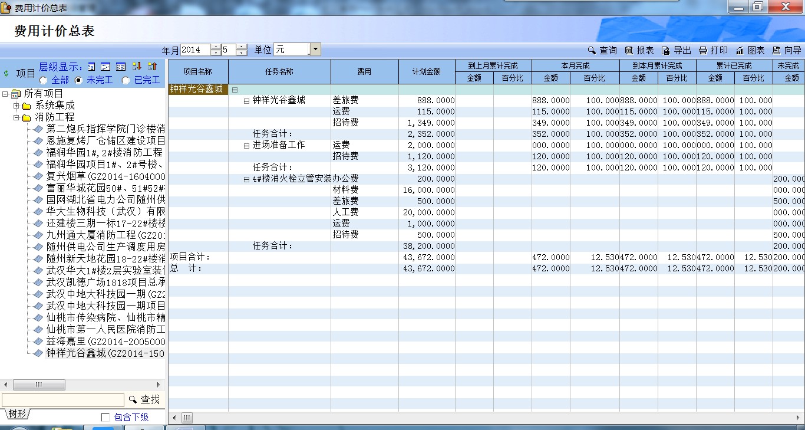
Task: Select 九州通大厦消防工程 in project tree
Action: point(105,235)
